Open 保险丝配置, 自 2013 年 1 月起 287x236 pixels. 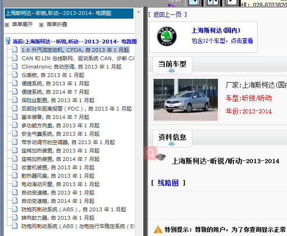pos(58,100)
